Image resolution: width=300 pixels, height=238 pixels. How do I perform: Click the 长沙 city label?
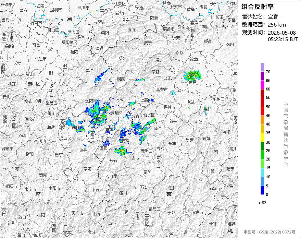click(x=69, y=89)
